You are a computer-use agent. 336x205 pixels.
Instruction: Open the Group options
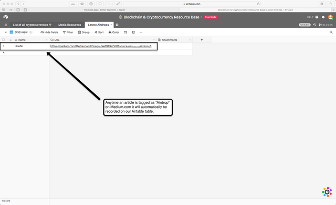point(83,33)
